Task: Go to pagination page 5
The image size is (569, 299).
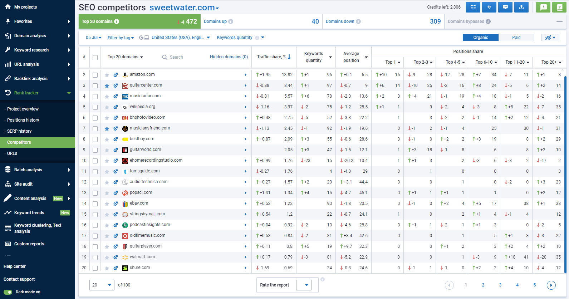Action: point(535,285)
